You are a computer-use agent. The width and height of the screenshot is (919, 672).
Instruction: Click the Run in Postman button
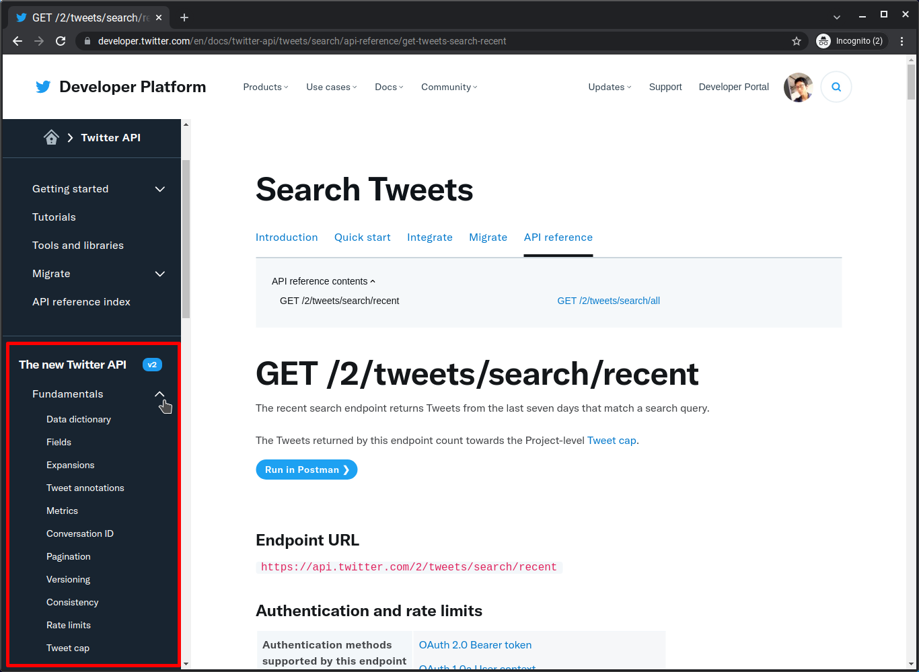[306, 470]
